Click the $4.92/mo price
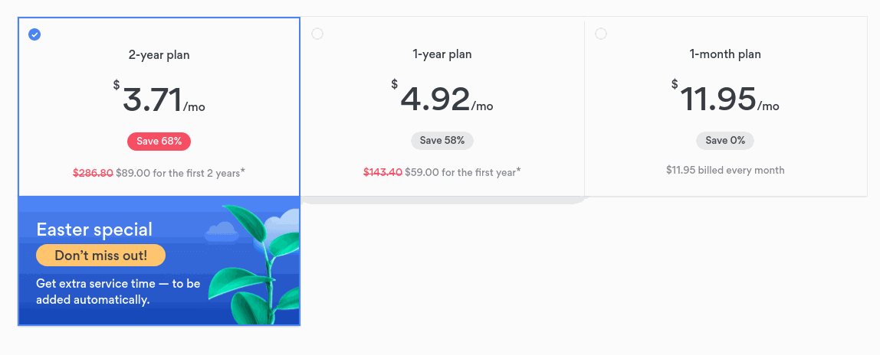 (x=442, y=98)
